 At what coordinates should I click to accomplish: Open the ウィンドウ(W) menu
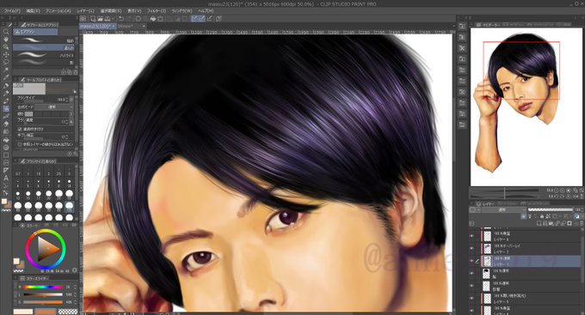tap(182, 11)
